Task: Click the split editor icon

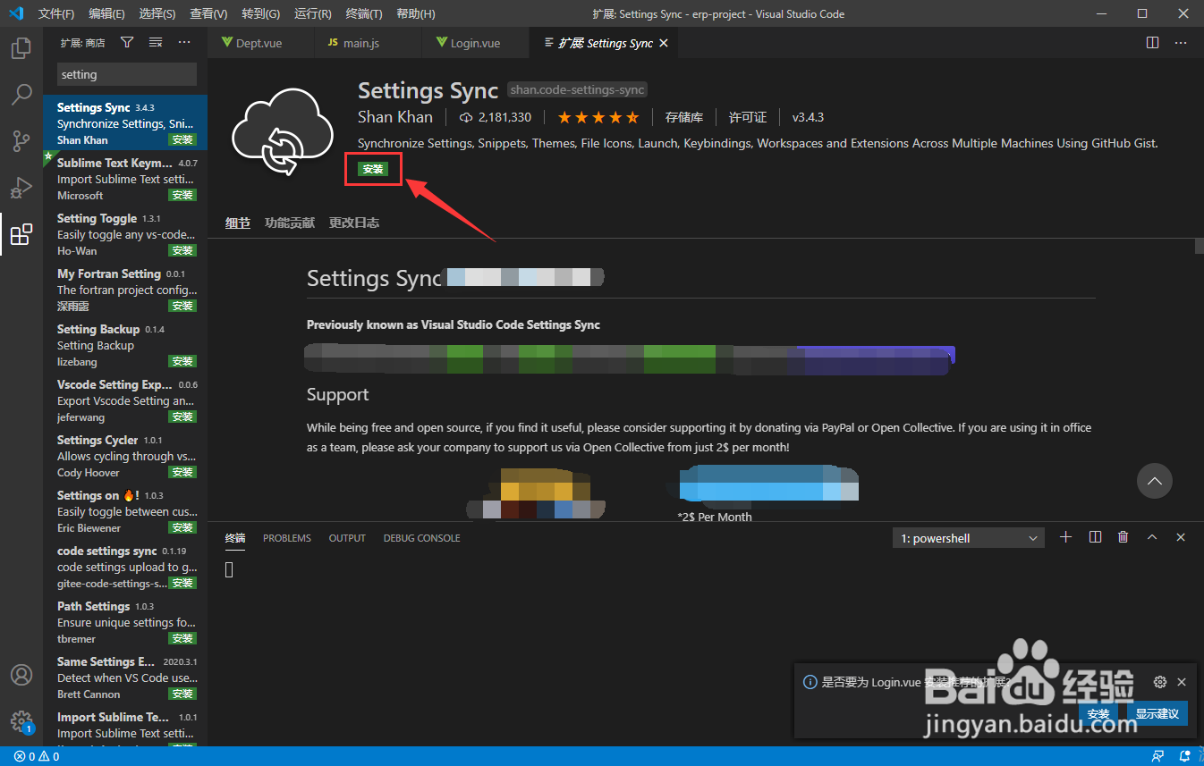Action: [1153, 42]
